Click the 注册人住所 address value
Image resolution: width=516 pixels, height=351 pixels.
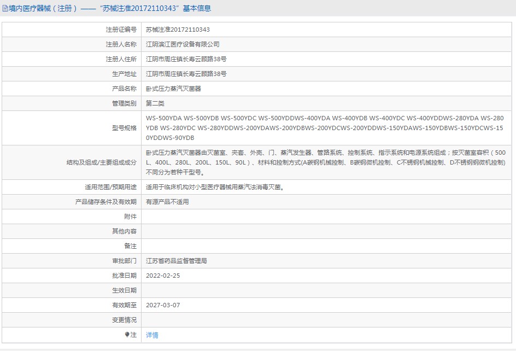tap(186, 59)
